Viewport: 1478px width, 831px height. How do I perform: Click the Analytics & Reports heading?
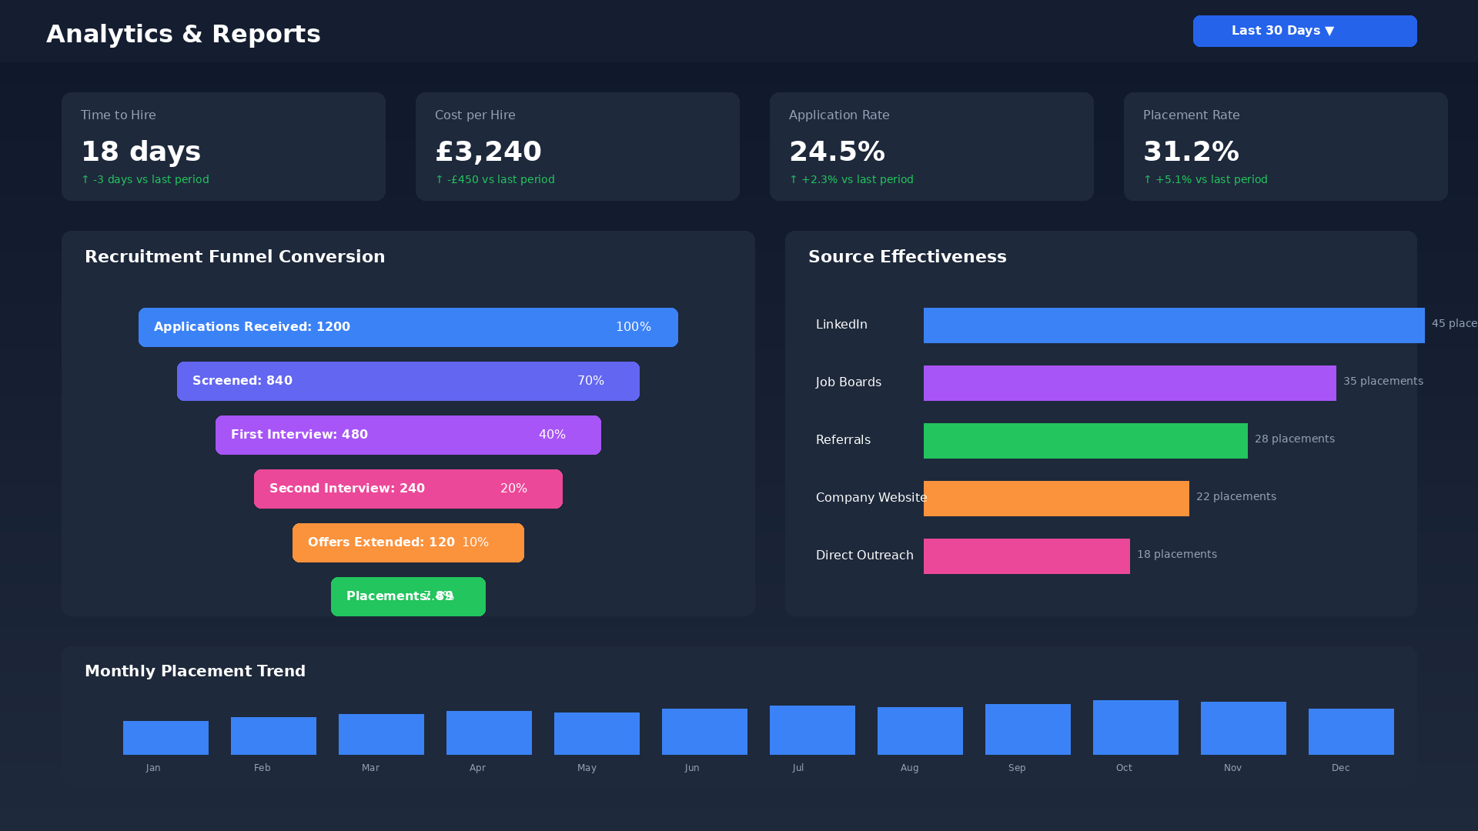click(183, 34)
